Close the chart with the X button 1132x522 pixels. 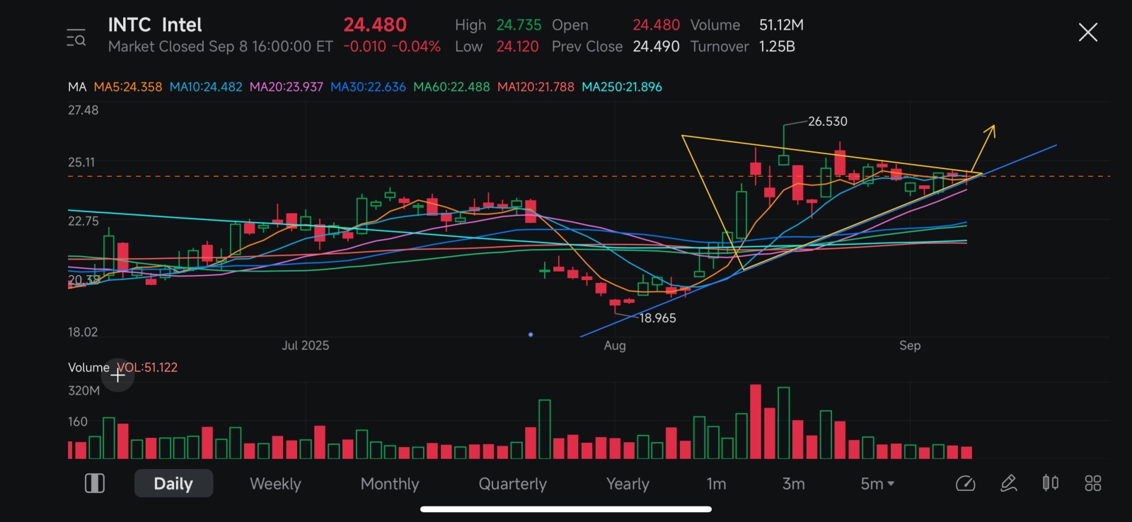point(1087,32)
